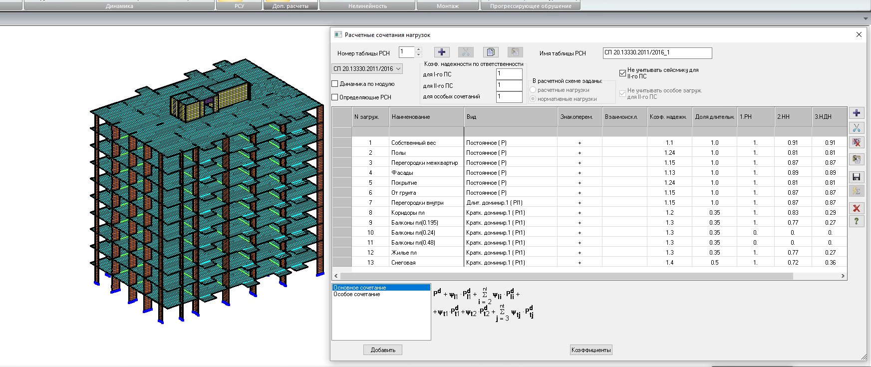Collapse ribbon using small arrow at top right

(866, 18)
